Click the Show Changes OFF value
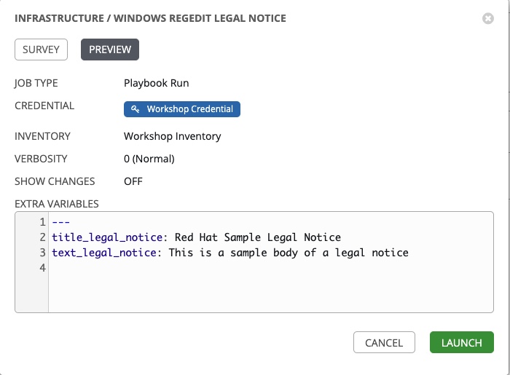The width and height of the screenshot is (510, 375). (133, 181)
